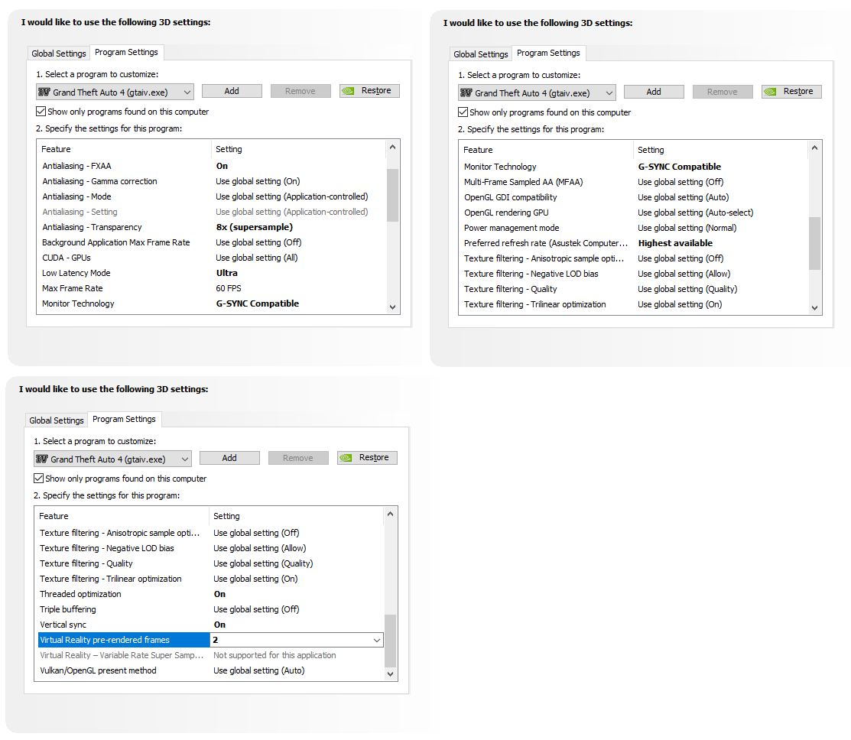Select Antialiasing - Transparency row
Viewport: 851px width, 740px height.
point(212,227)
